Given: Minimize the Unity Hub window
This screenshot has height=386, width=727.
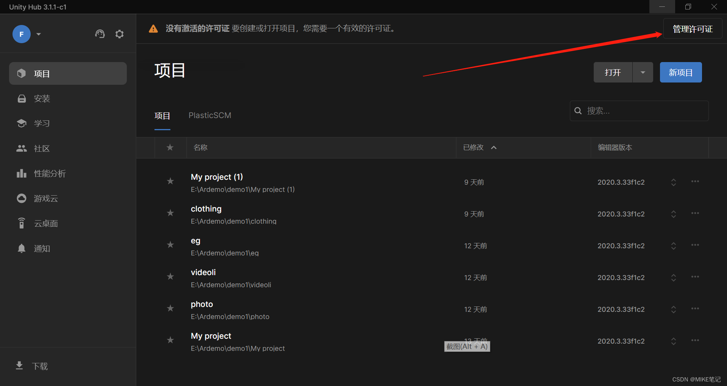Looking at the screenshot, I should pos(662,7).
